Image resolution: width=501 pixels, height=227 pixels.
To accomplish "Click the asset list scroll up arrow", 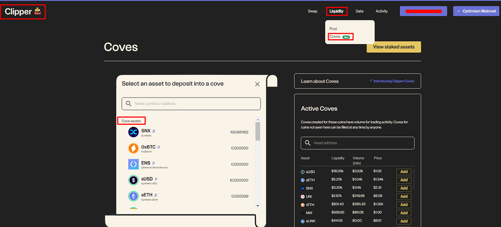I will [x=258, y=120].
